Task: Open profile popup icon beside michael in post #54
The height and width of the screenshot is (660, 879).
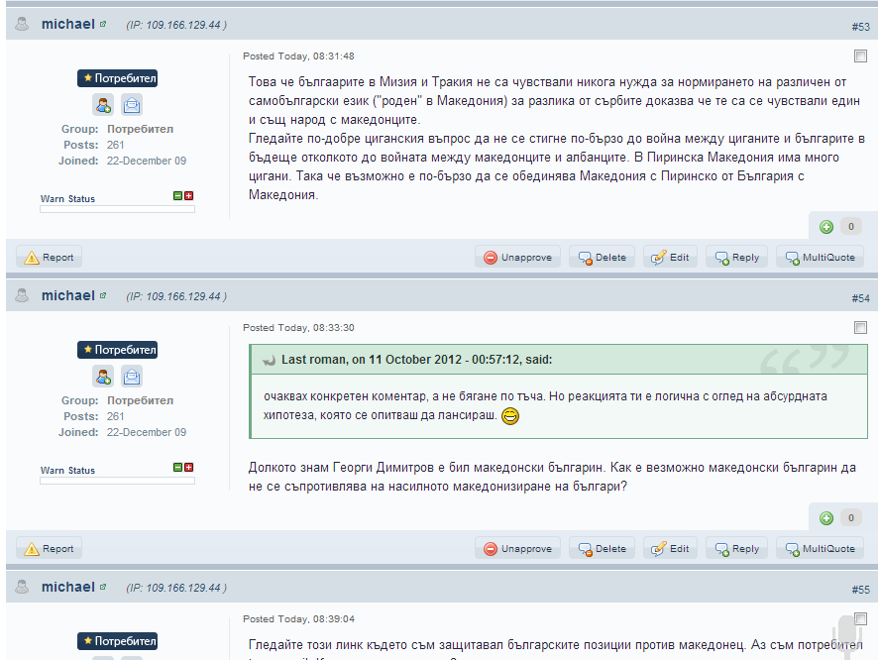Action: [x=103, y=295]
